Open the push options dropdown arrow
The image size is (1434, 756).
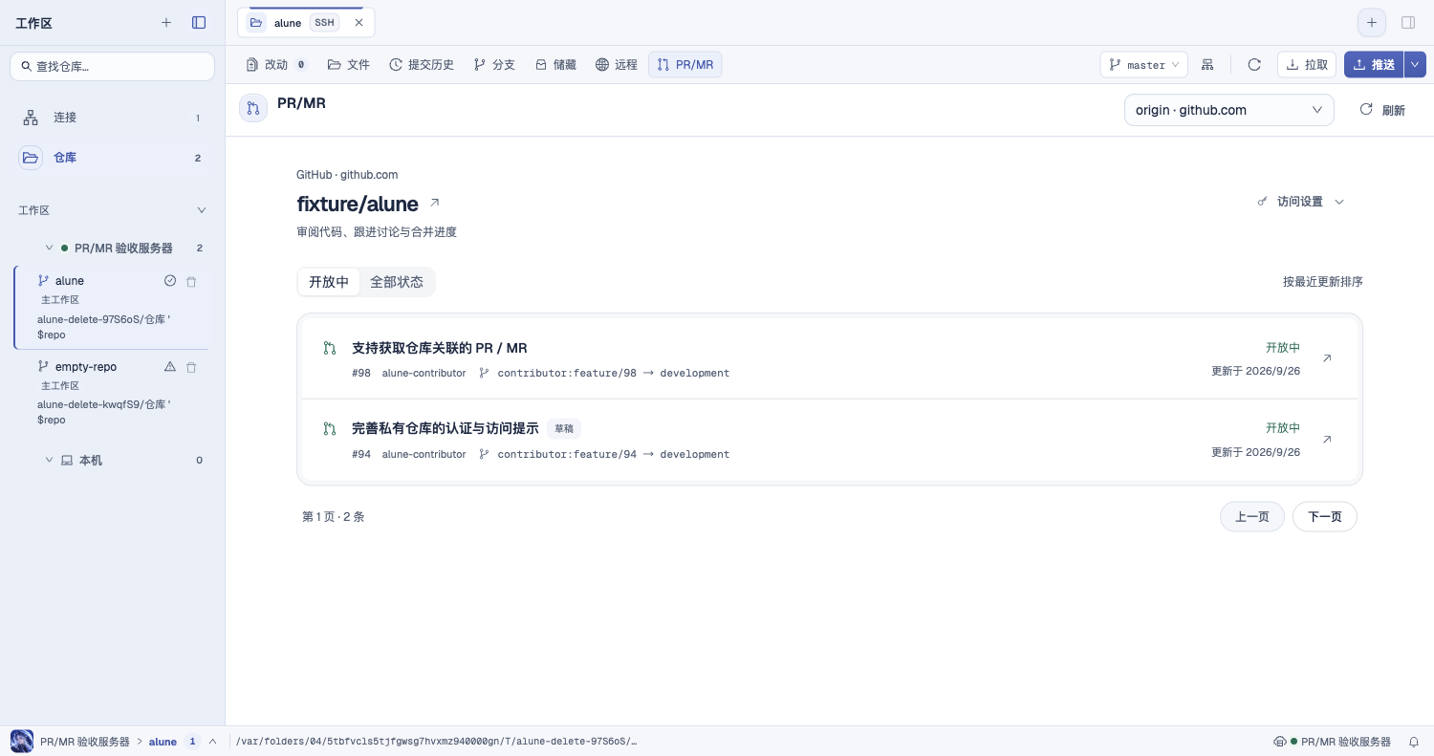click(x=1415, y=65)
